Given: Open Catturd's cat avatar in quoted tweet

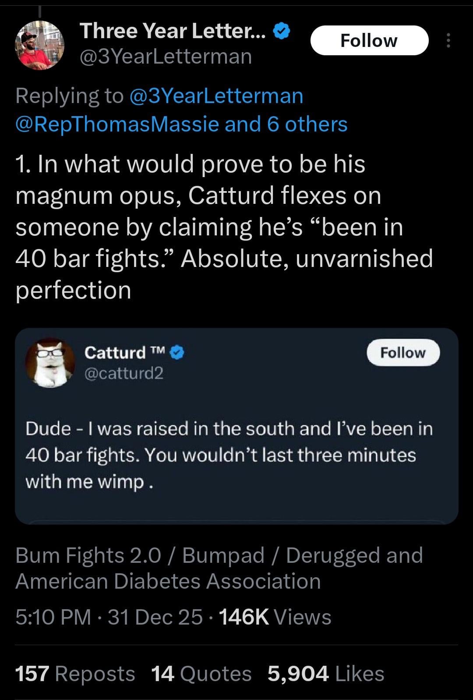Looking at the screenshot, I should 49,362.
